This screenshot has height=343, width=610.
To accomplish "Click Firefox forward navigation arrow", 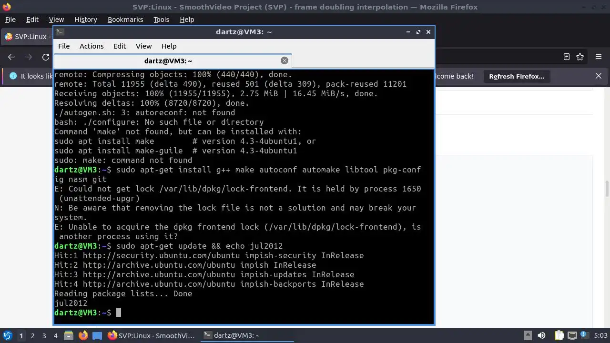I will point(29,57).
